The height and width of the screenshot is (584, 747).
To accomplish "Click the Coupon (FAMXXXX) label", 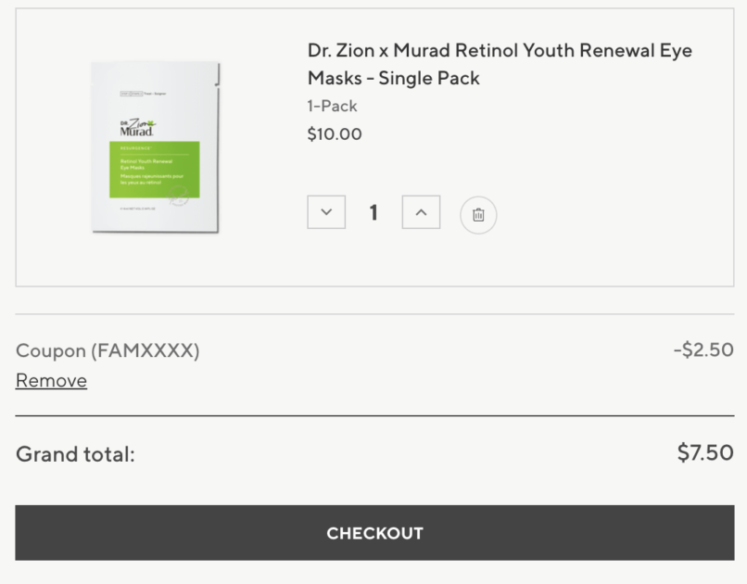I will tap(108, 350).
